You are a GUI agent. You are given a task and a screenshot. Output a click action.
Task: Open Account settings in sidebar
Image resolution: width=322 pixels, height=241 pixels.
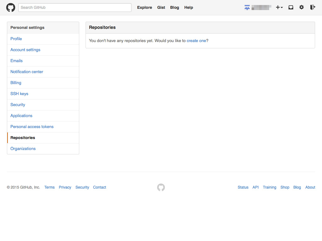[x=25, y=50]
